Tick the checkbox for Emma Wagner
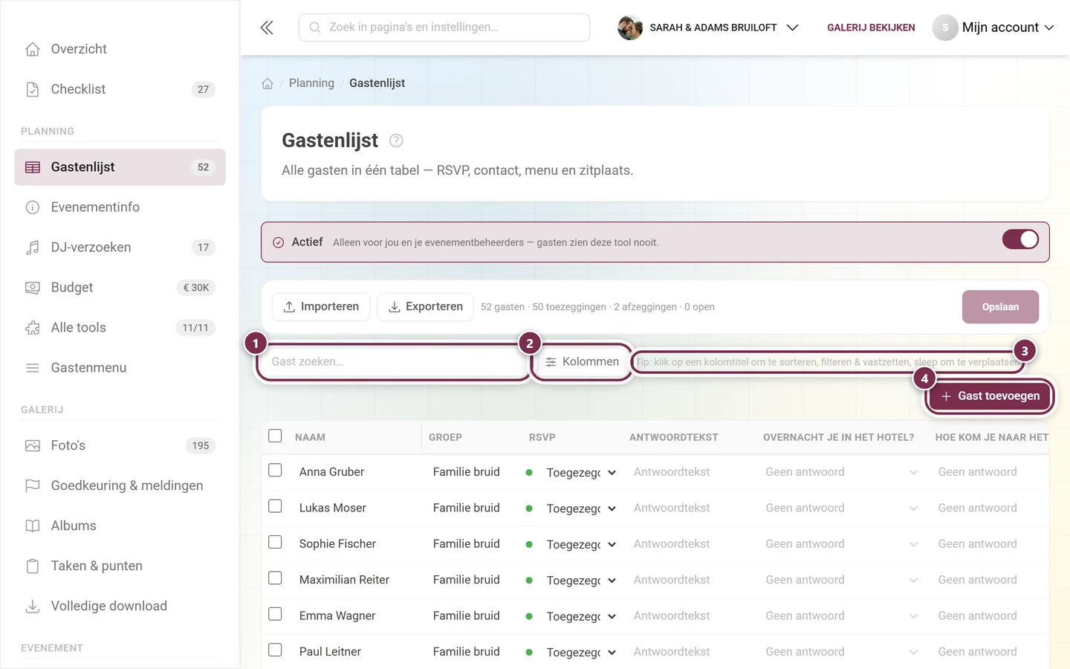The height and width of the screenshot is (669, 1070). click(x=275, y=614)
